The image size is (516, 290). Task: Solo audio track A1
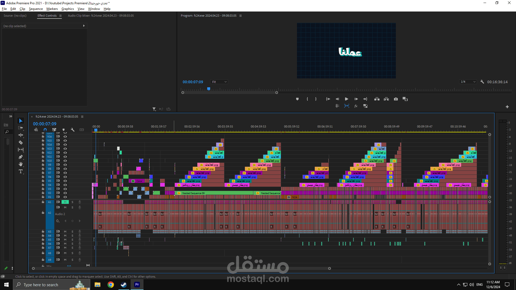pos(72,202)
